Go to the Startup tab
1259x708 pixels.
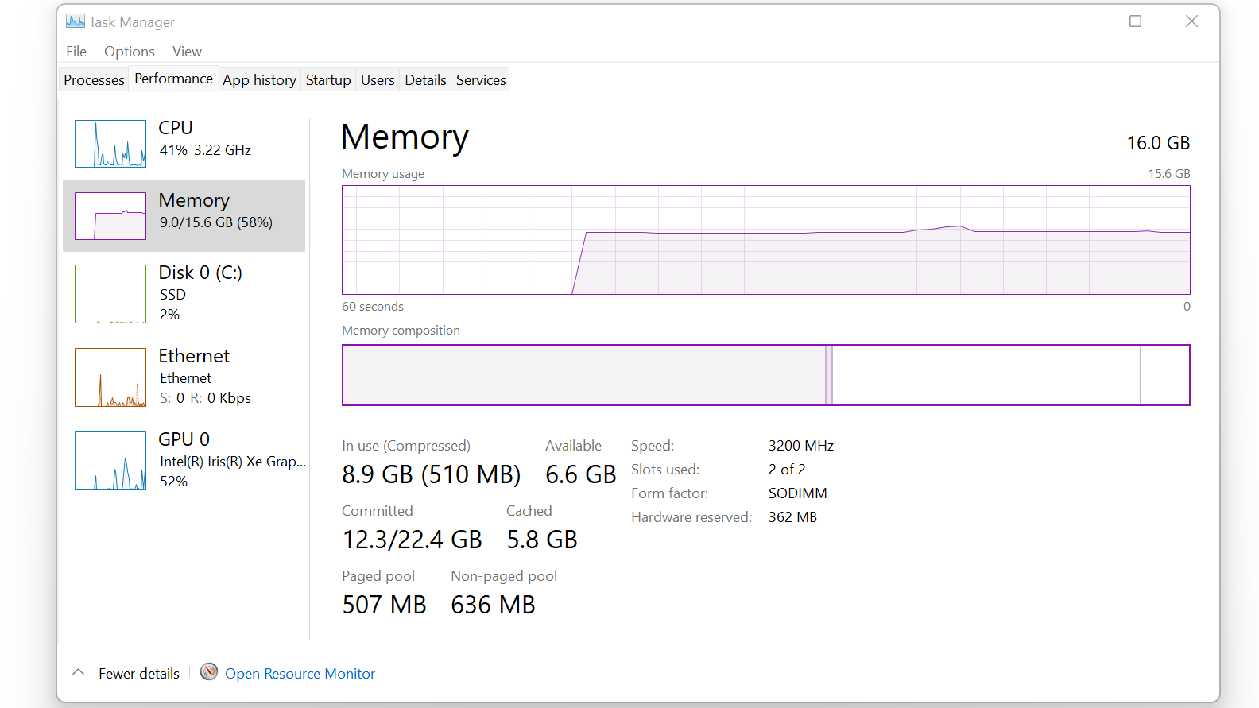tap(328, 80)
